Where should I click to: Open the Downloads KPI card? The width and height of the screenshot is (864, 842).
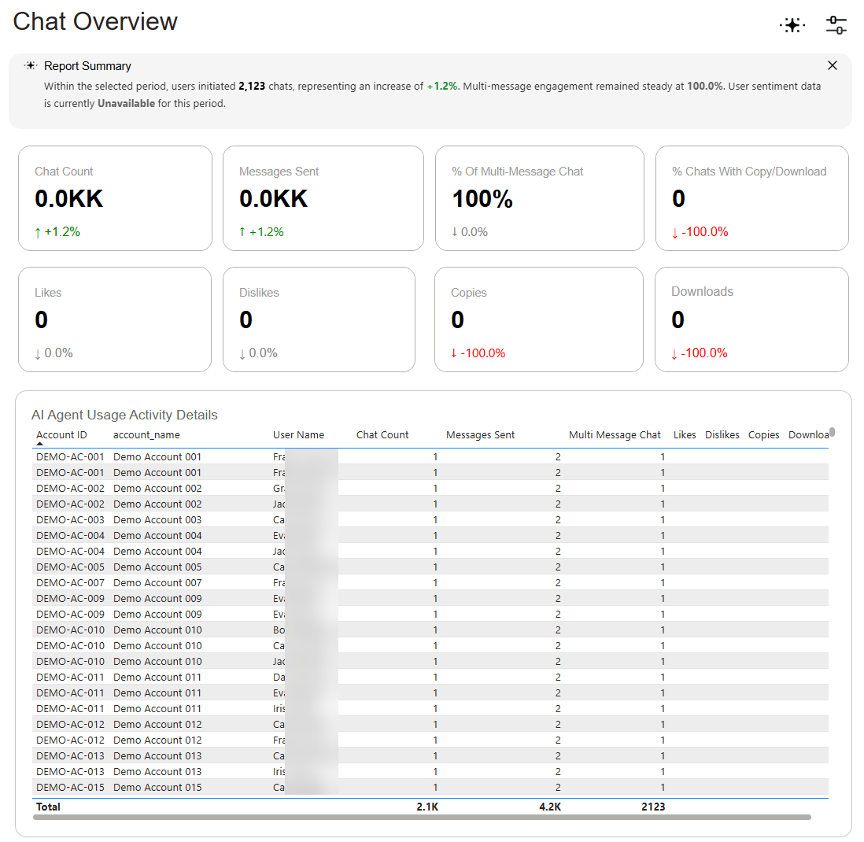pos(751,319)
